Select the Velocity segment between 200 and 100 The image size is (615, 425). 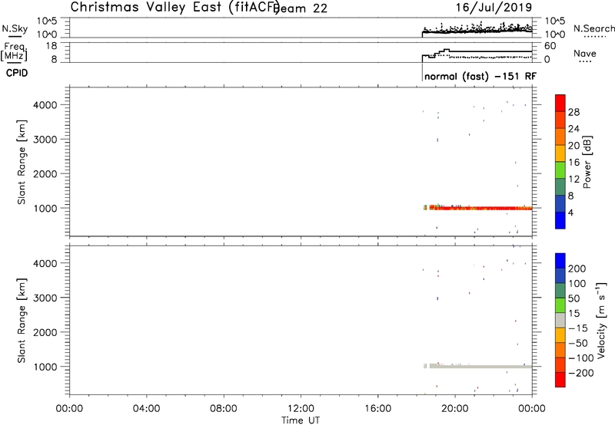pyautogui.click(x=560, y=275)
